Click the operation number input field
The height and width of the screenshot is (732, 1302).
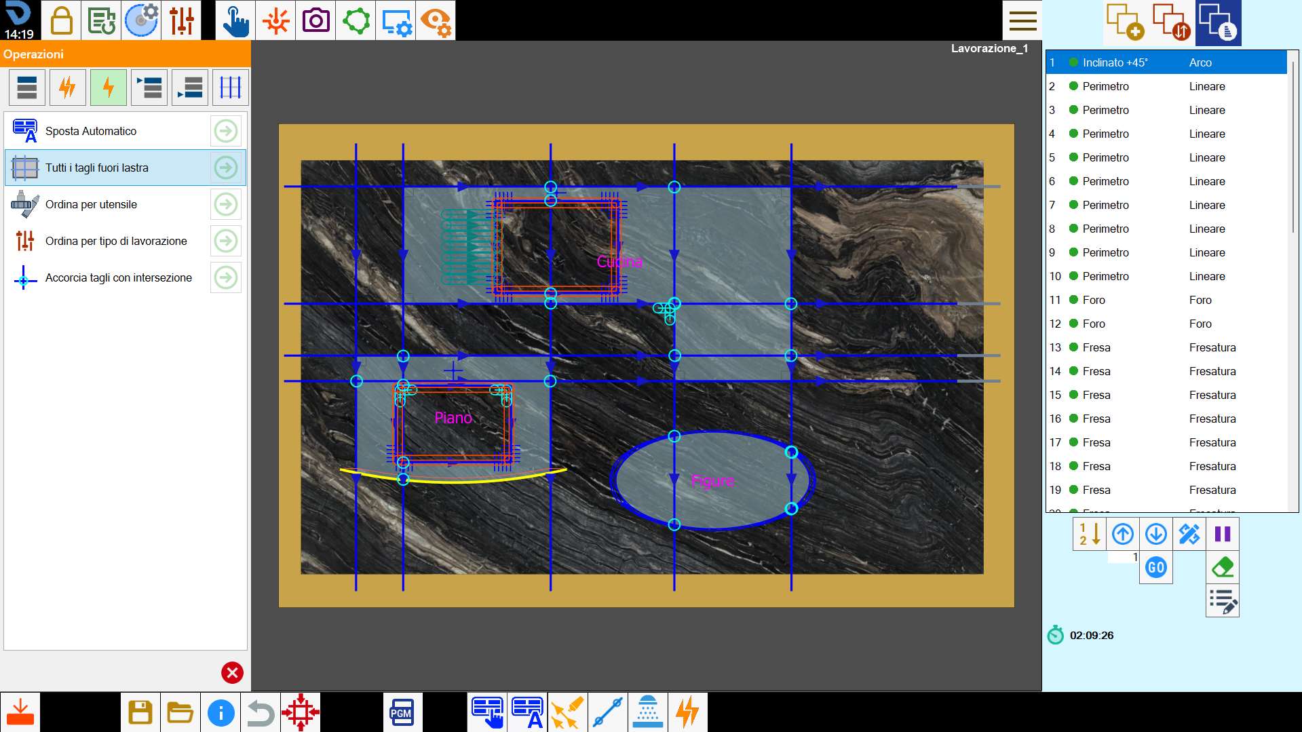point(1123,558)
